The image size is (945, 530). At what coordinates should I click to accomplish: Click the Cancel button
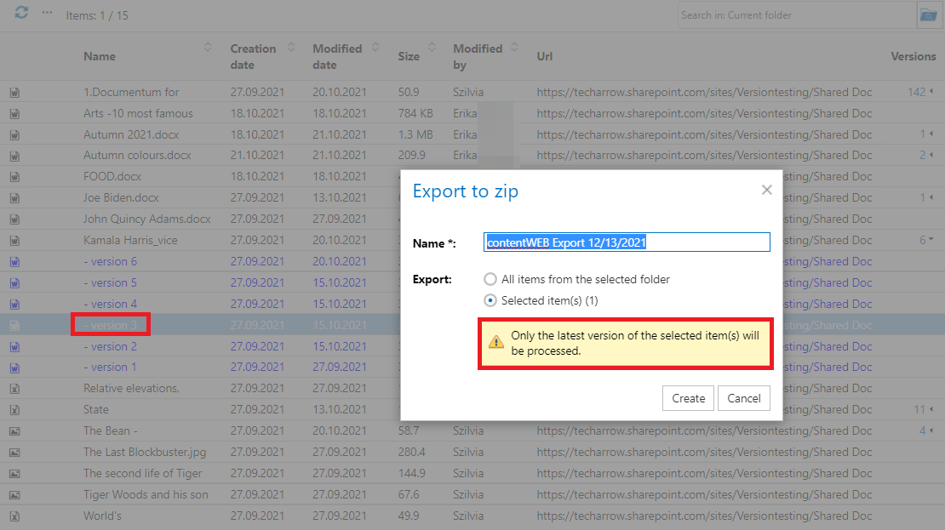(743, 398)
